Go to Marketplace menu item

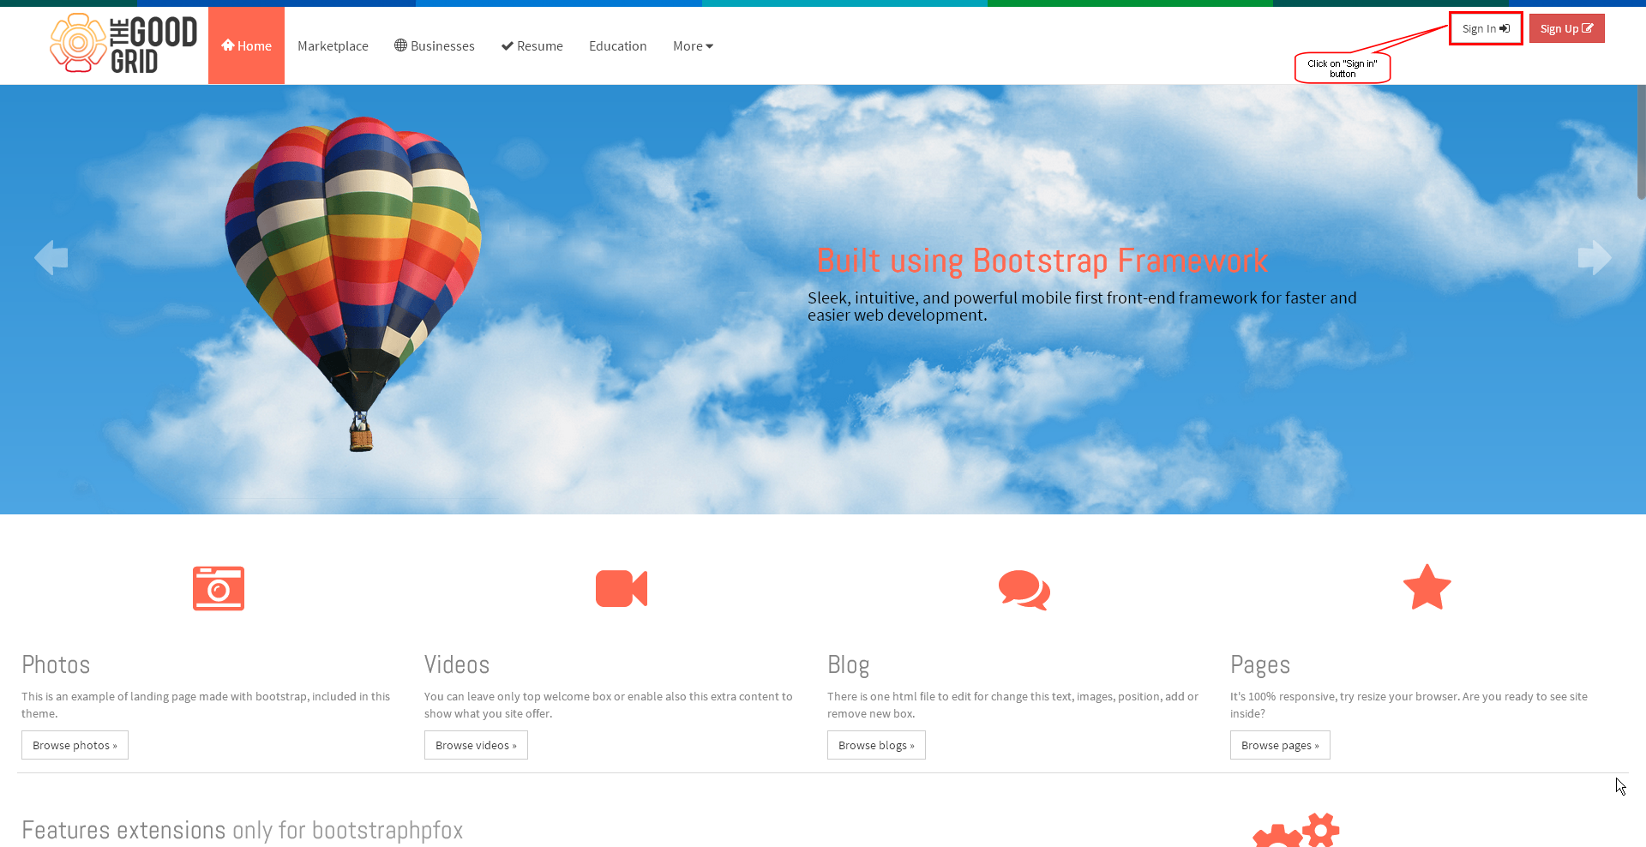[x=333, y=45]
